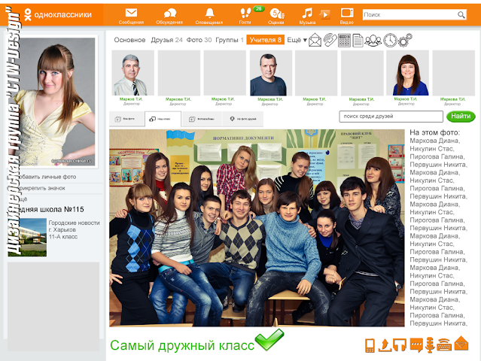Click the orange headphones icon
The image size is (481, 361).
tap(400, 344)
